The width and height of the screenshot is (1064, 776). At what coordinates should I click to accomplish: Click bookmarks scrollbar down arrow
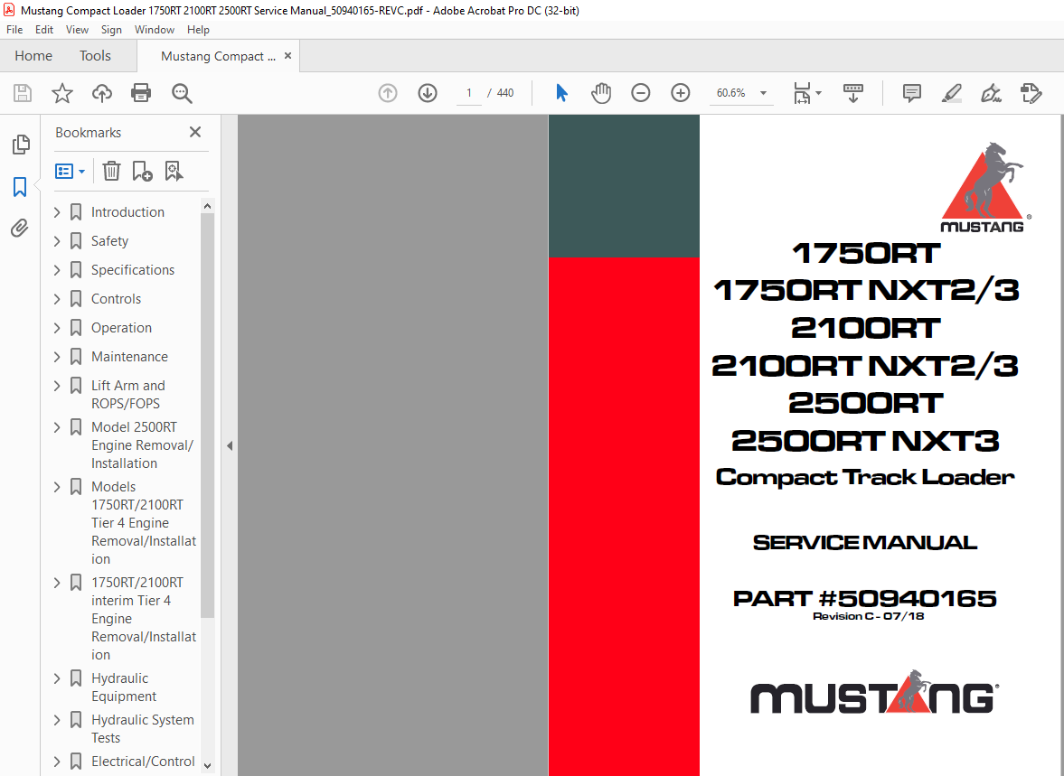pos(208,766)
